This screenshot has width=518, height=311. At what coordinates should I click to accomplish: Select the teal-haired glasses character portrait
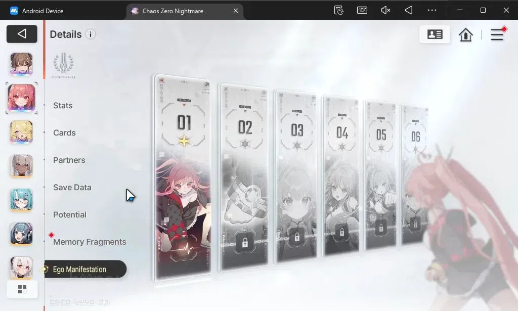pyautogui.click(x=21, y=200)
